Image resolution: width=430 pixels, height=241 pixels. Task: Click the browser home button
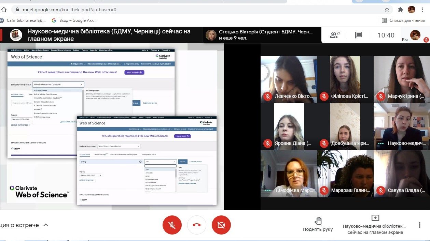[x=4, y=10]
